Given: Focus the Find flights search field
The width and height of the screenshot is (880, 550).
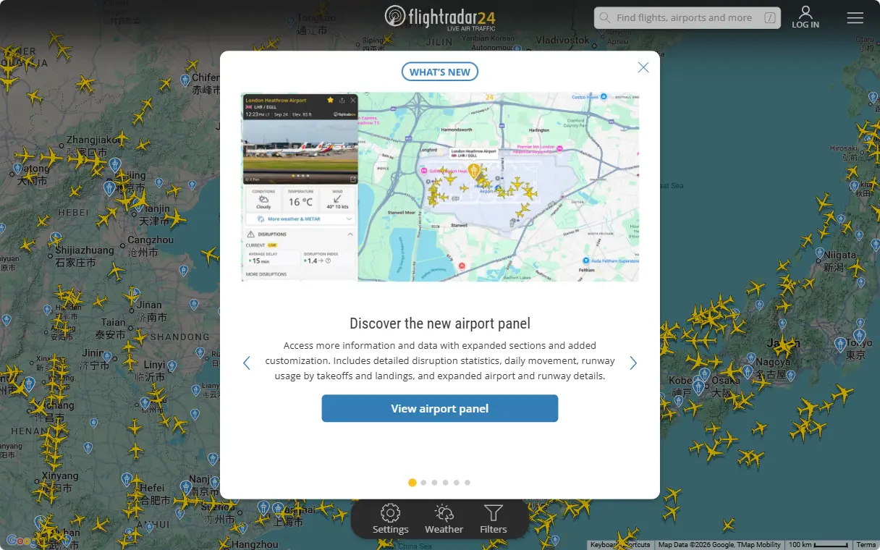Looking at the screenshot, I should 687,18.
